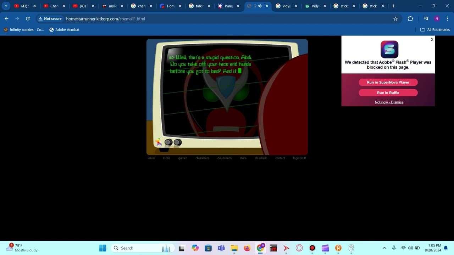Click the taskbar Search box
The height and width of the screenshot is (255, 454).
click(143, 248)
